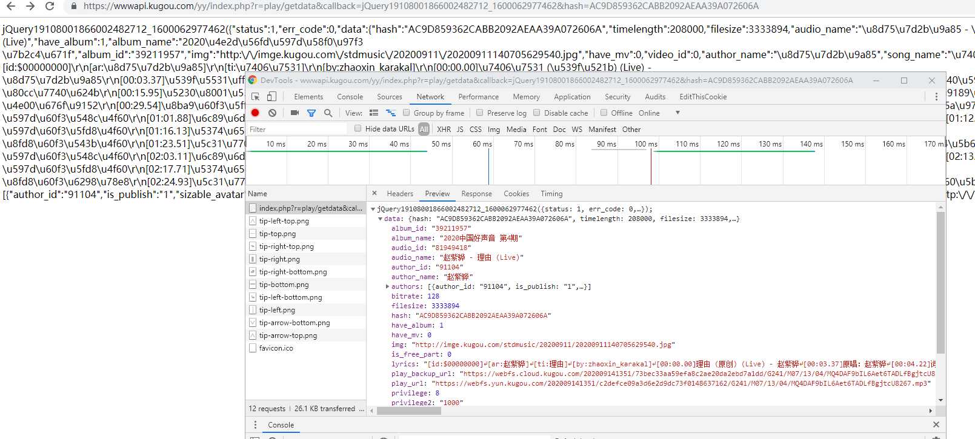The height and width of the screenshot is (439, 975).
Task: Filter requests by CSS type
Action: tap(476, 130)
